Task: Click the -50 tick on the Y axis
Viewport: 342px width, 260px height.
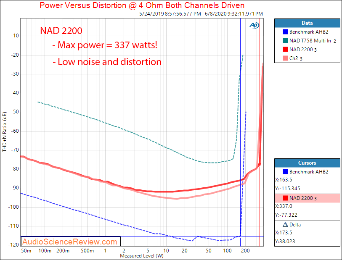Action: click(x=15, y=112)
